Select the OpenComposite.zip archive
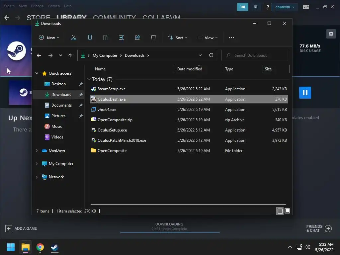The height and width of the screenshot is (255, 340). (x=189, y=120)
